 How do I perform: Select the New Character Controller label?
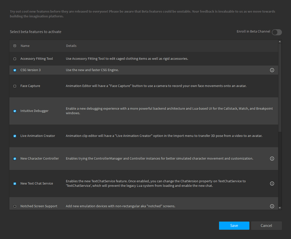[40, 158]
